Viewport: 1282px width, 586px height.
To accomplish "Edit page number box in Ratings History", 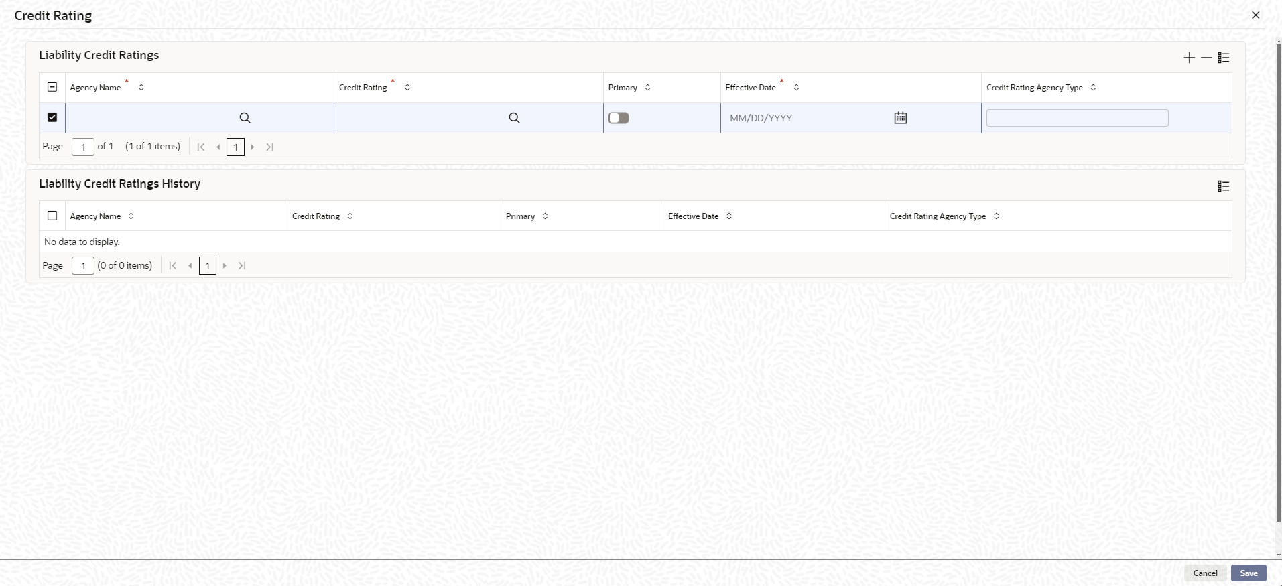I will click(83, 266).
